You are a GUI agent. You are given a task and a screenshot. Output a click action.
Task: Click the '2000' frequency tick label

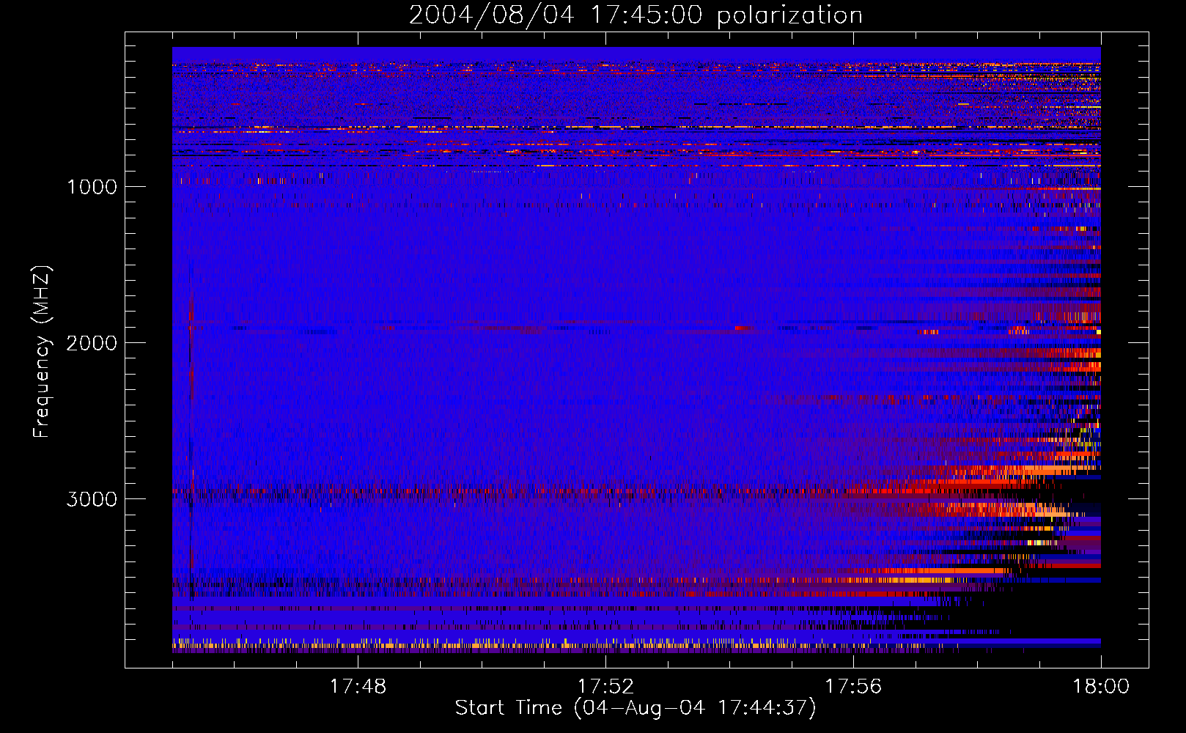click(x=92, y=343)
